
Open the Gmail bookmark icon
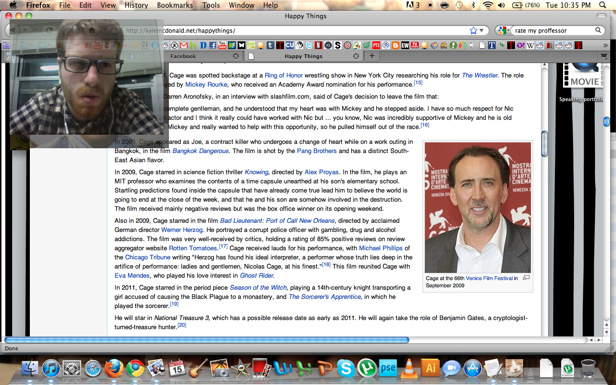click(x=183, y=45)
